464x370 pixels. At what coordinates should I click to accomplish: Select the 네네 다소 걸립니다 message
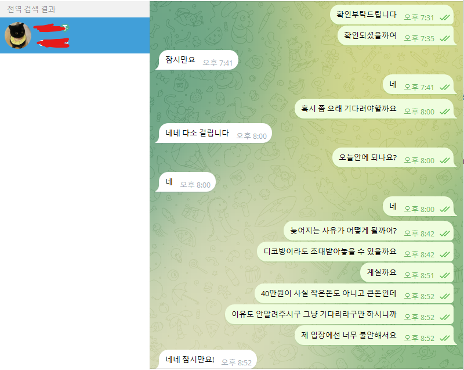pos(213,133)
